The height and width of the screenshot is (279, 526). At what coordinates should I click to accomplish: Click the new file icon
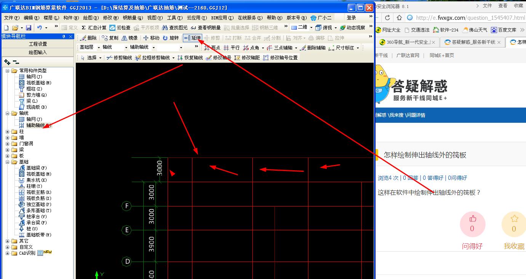[6, 28]
